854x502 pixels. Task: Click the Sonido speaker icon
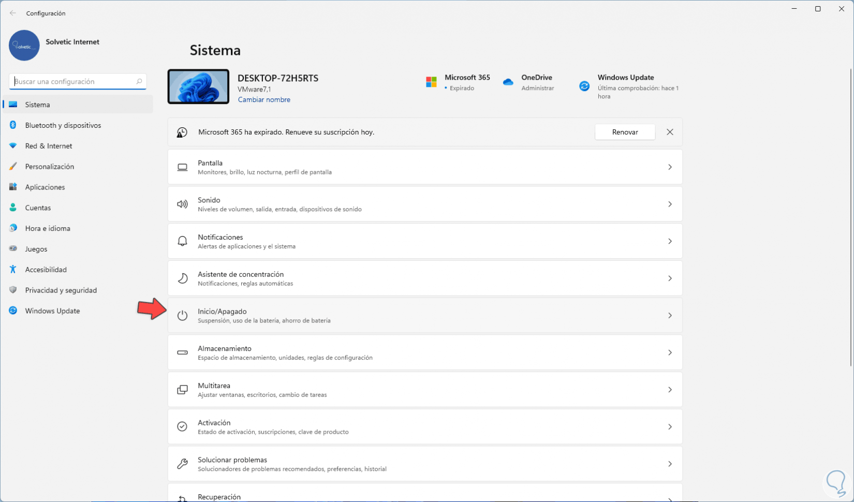[182, 204]
